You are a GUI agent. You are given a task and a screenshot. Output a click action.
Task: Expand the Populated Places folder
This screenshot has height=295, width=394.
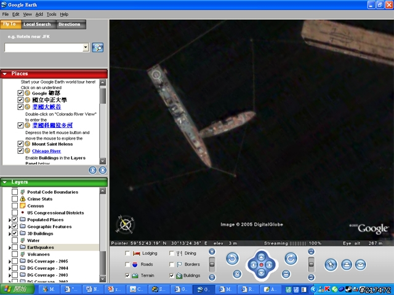click(10, 220)
